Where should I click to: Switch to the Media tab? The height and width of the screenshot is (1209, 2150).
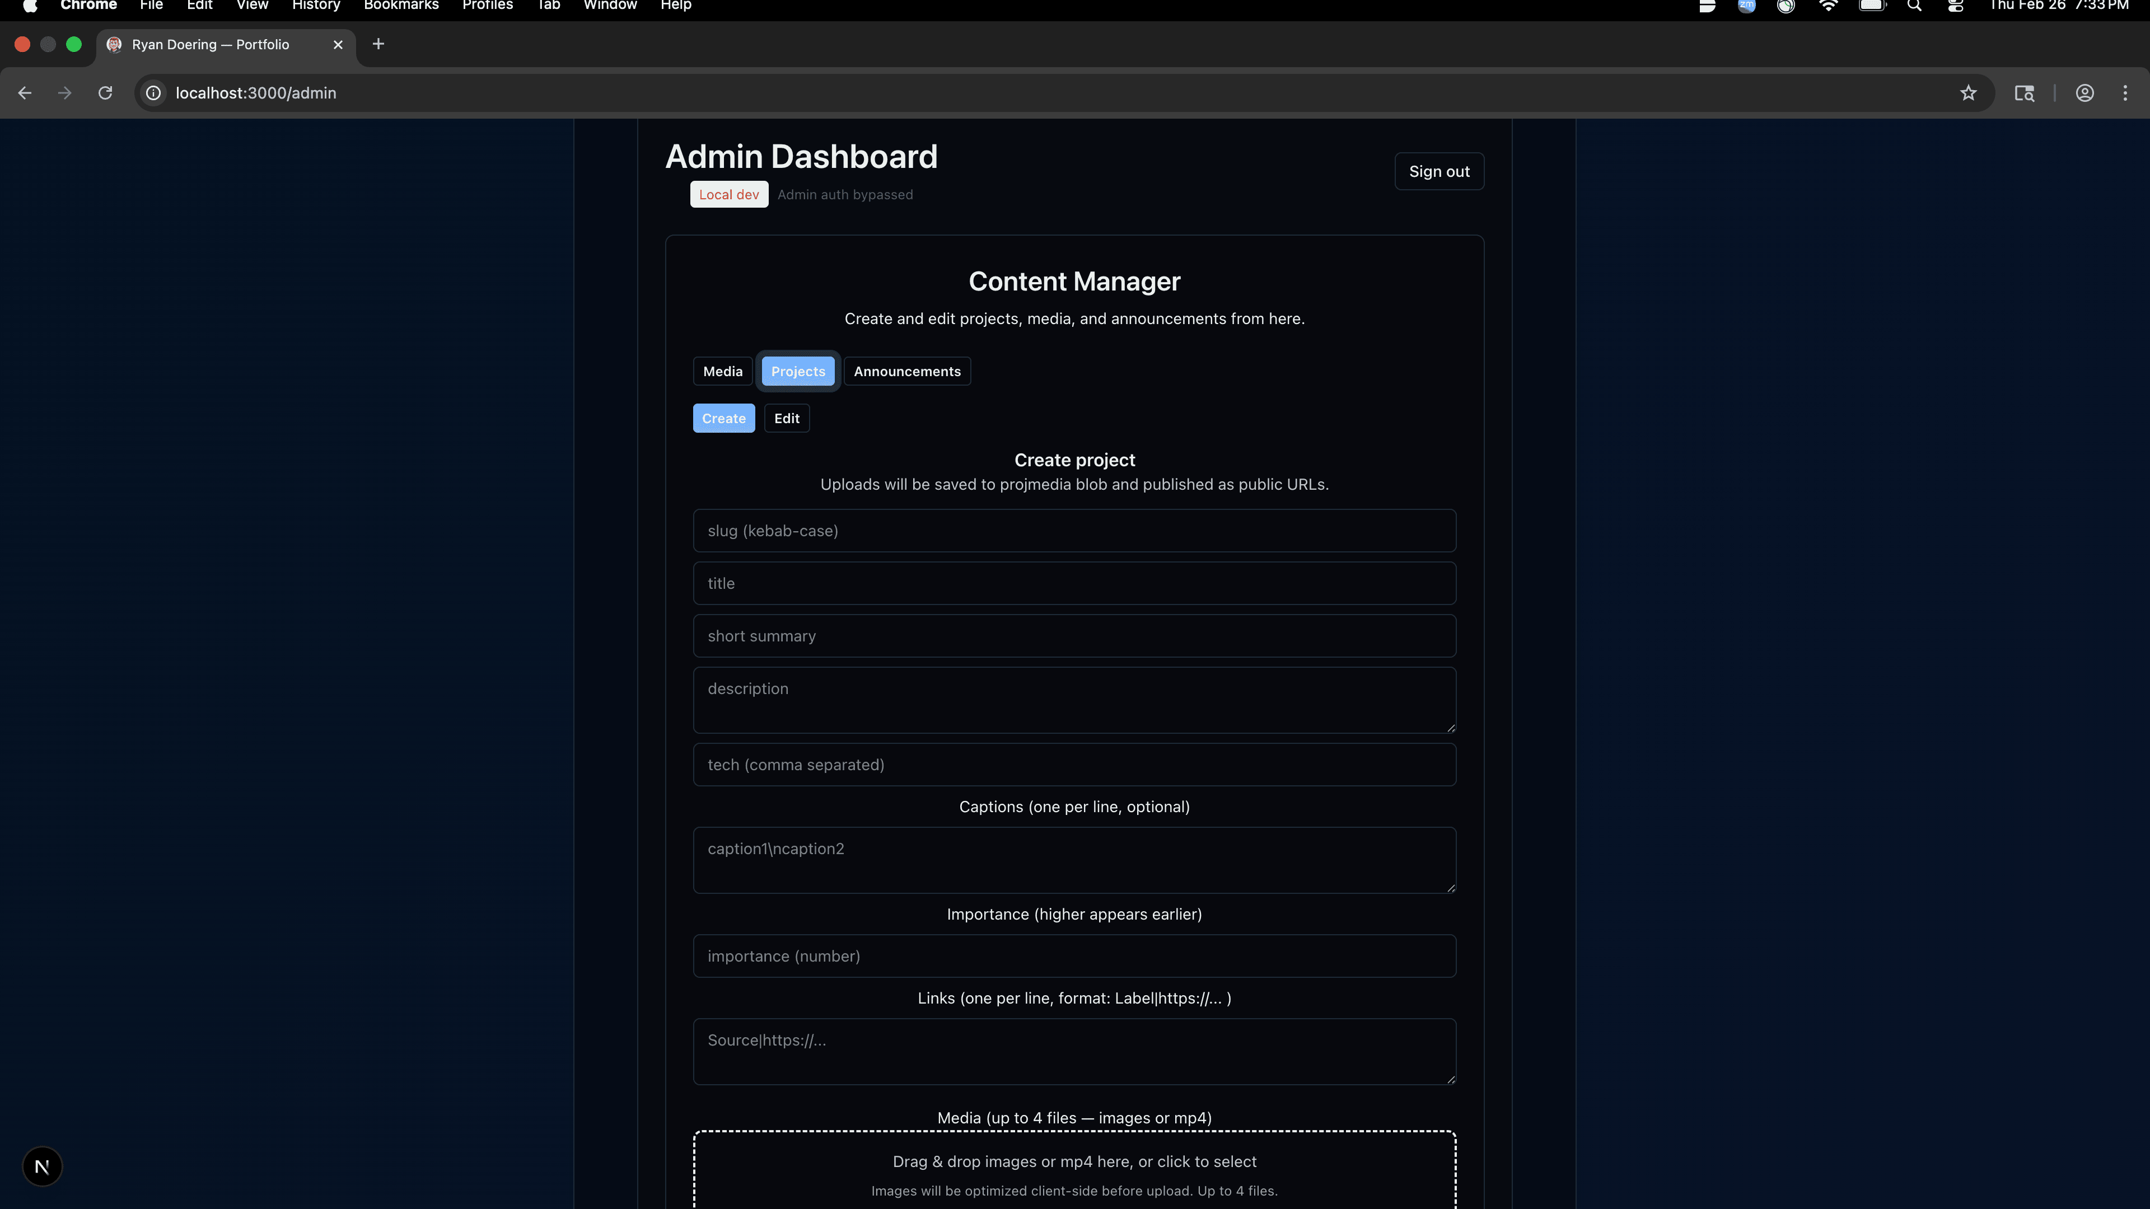point(722,371)
